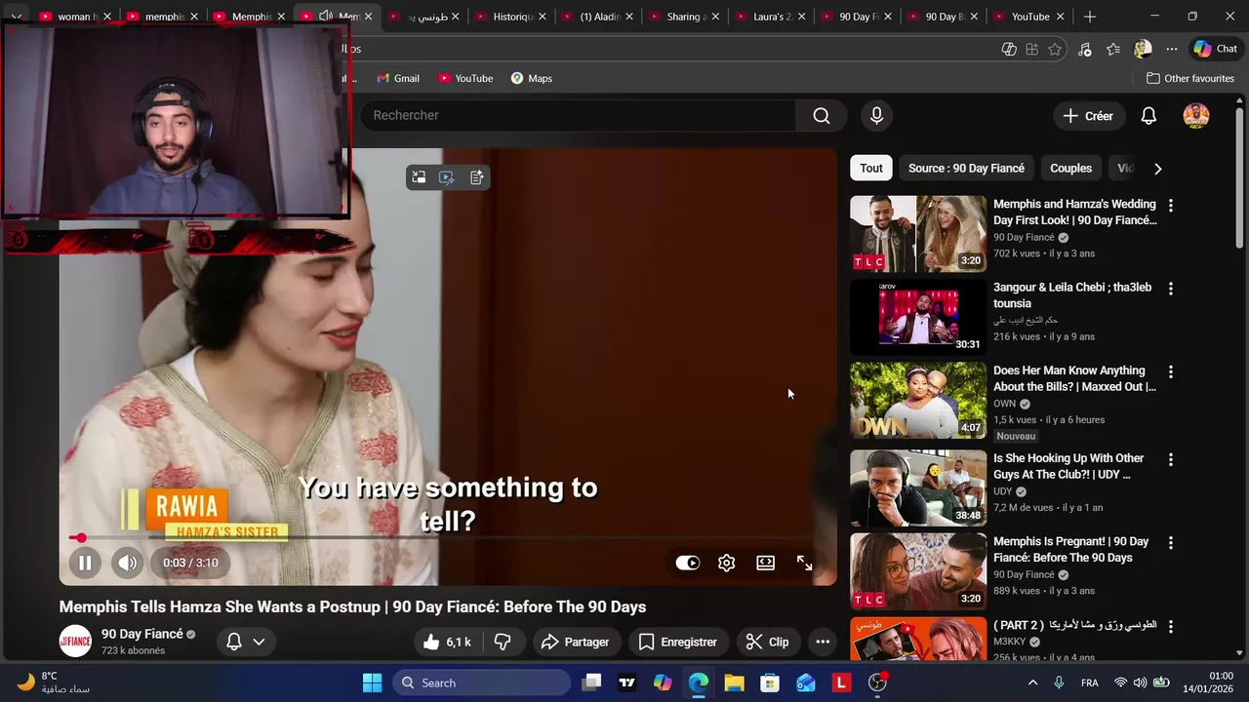Screen dimensions: 1249x702
Task: Open the Memphis and Hamza's Wedding thumbnail
Action: point(918,234)
